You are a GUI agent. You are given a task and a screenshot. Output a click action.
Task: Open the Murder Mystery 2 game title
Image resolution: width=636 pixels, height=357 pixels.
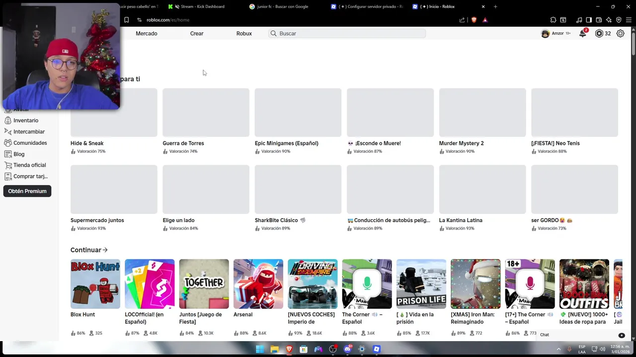pyautogui.click(x=461, y=143)
